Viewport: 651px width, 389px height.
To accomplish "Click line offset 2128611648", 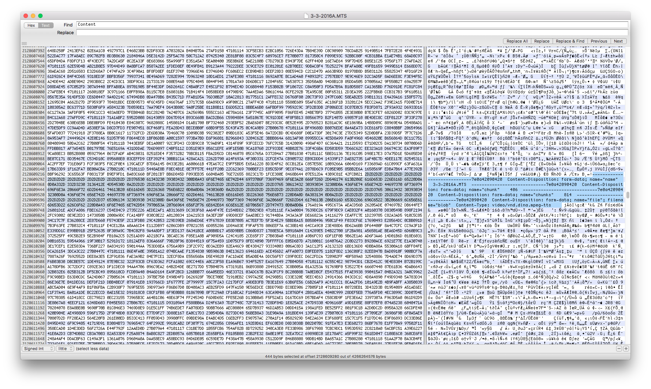I will pyautogui.click(x=33, y=339).
